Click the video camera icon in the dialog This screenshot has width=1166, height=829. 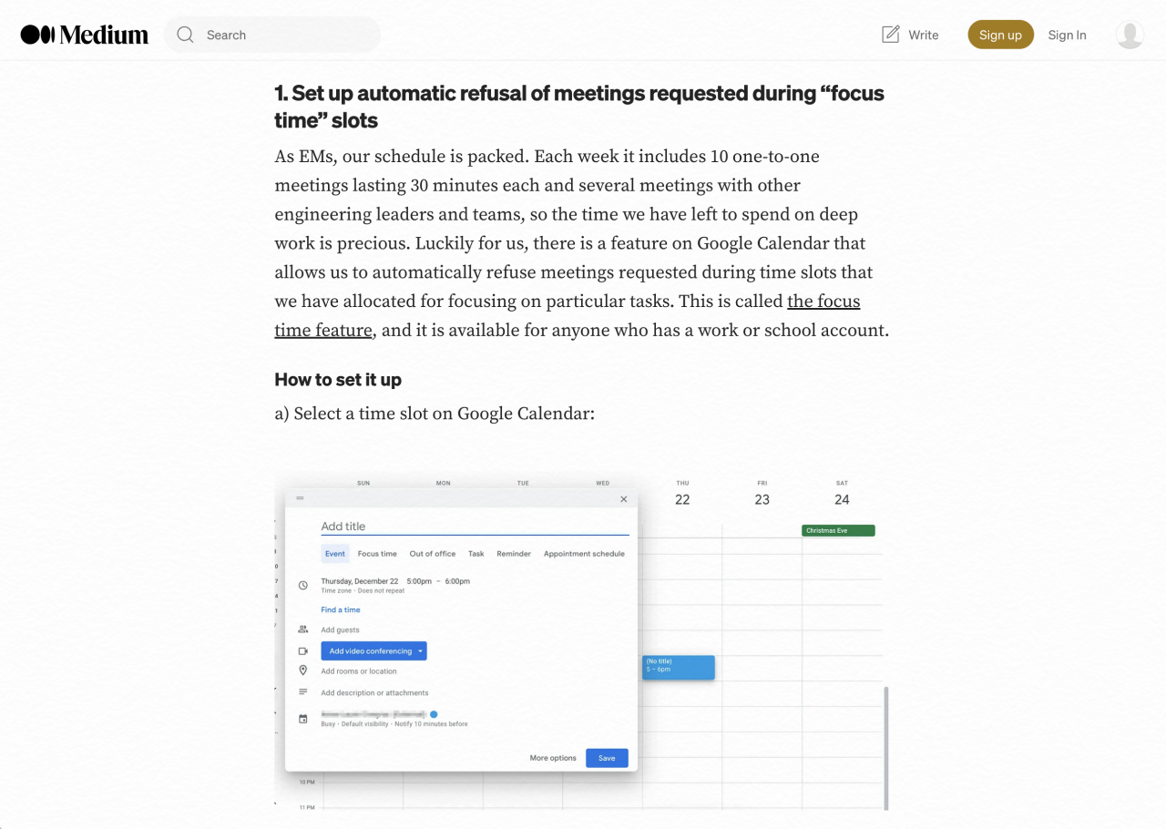coord(303,651)
